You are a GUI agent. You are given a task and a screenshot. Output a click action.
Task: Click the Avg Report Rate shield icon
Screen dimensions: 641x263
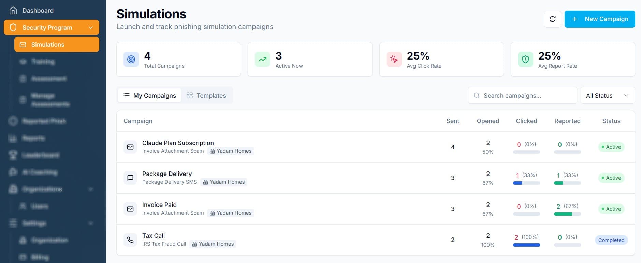525,59
